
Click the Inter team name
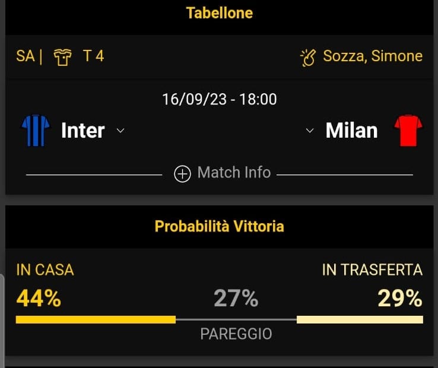click(82, 130)
